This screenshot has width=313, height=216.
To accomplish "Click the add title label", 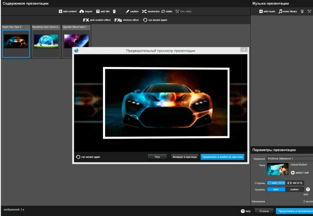I will pos(105,11).
